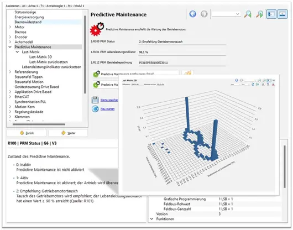This screenshot has width=293, height=230.
Task: Click the tall blue bar in 3D chart
Action: pos(187,114)
